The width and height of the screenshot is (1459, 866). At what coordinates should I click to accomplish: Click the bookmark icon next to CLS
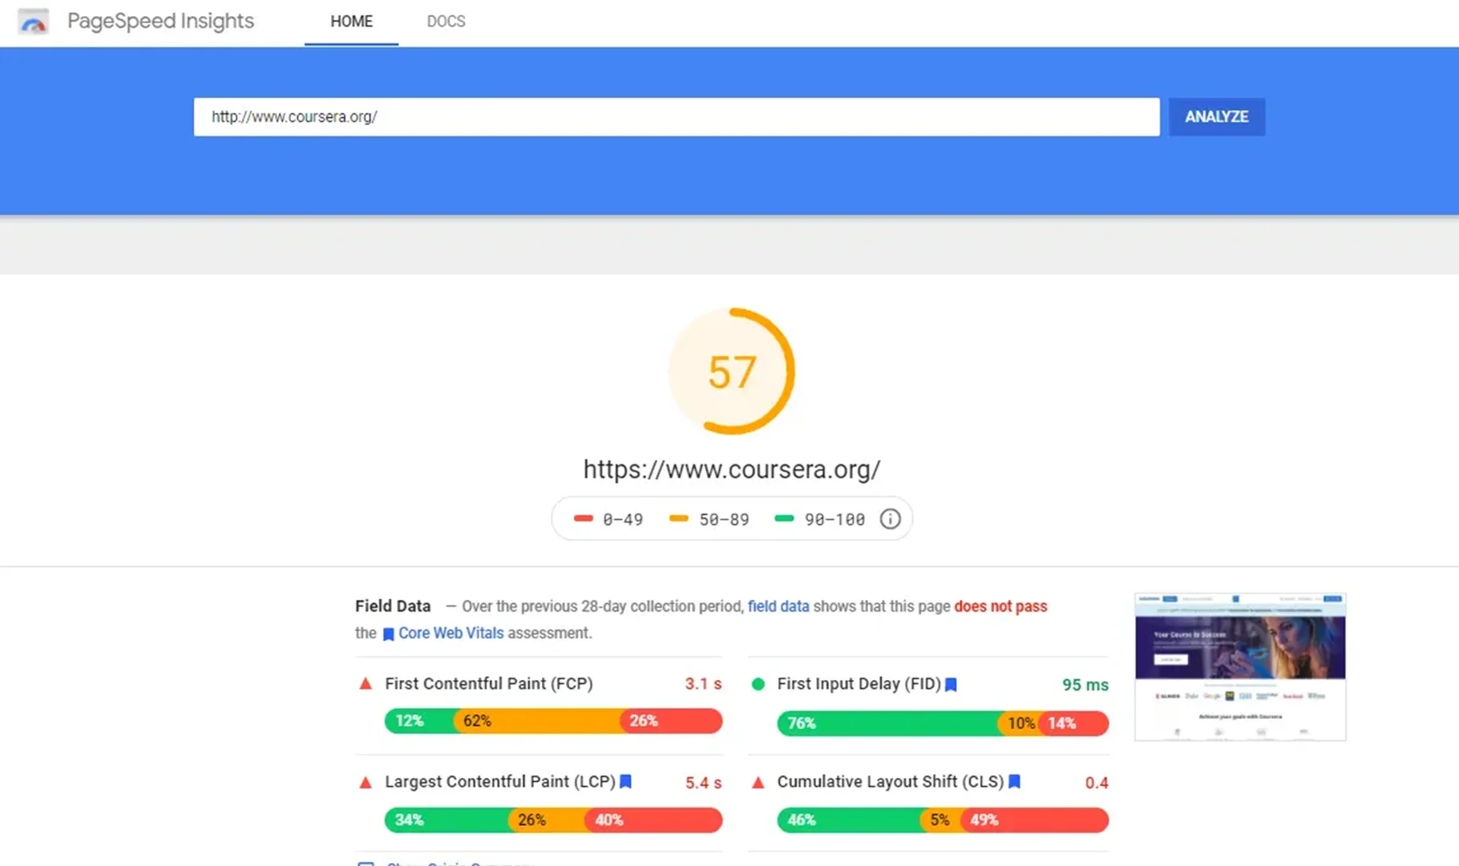(1014, 782)
